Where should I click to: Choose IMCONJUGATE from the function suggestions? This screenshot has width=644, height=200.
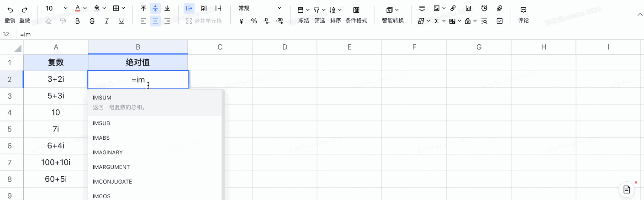pos(155,182)
